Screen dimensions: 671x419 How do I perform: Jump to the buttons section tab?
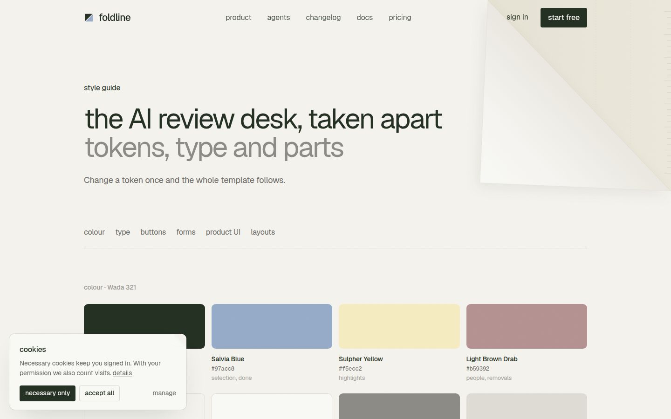click(x=153, y=232)
